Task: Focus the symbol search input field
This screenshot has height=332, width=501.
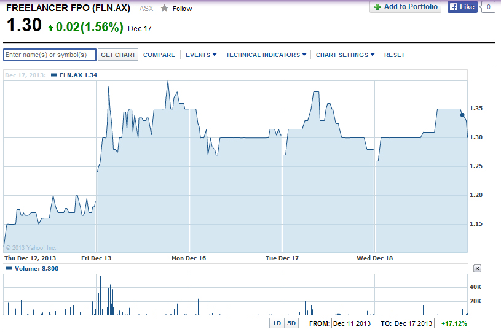Action: 50,55
